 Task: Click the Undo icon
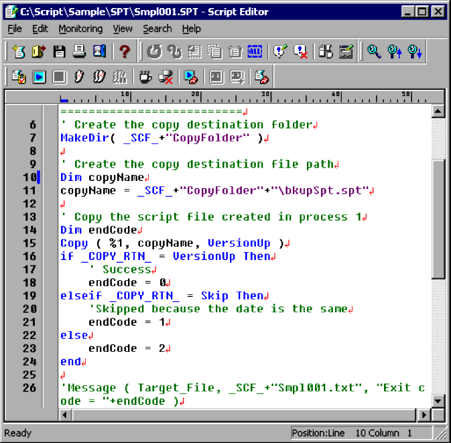click(154, 52)
